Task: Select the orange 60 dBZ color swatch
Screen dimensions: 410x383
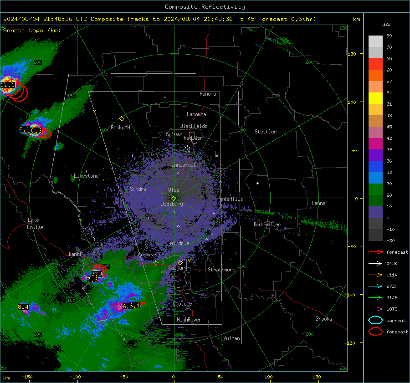Action: 375,75
